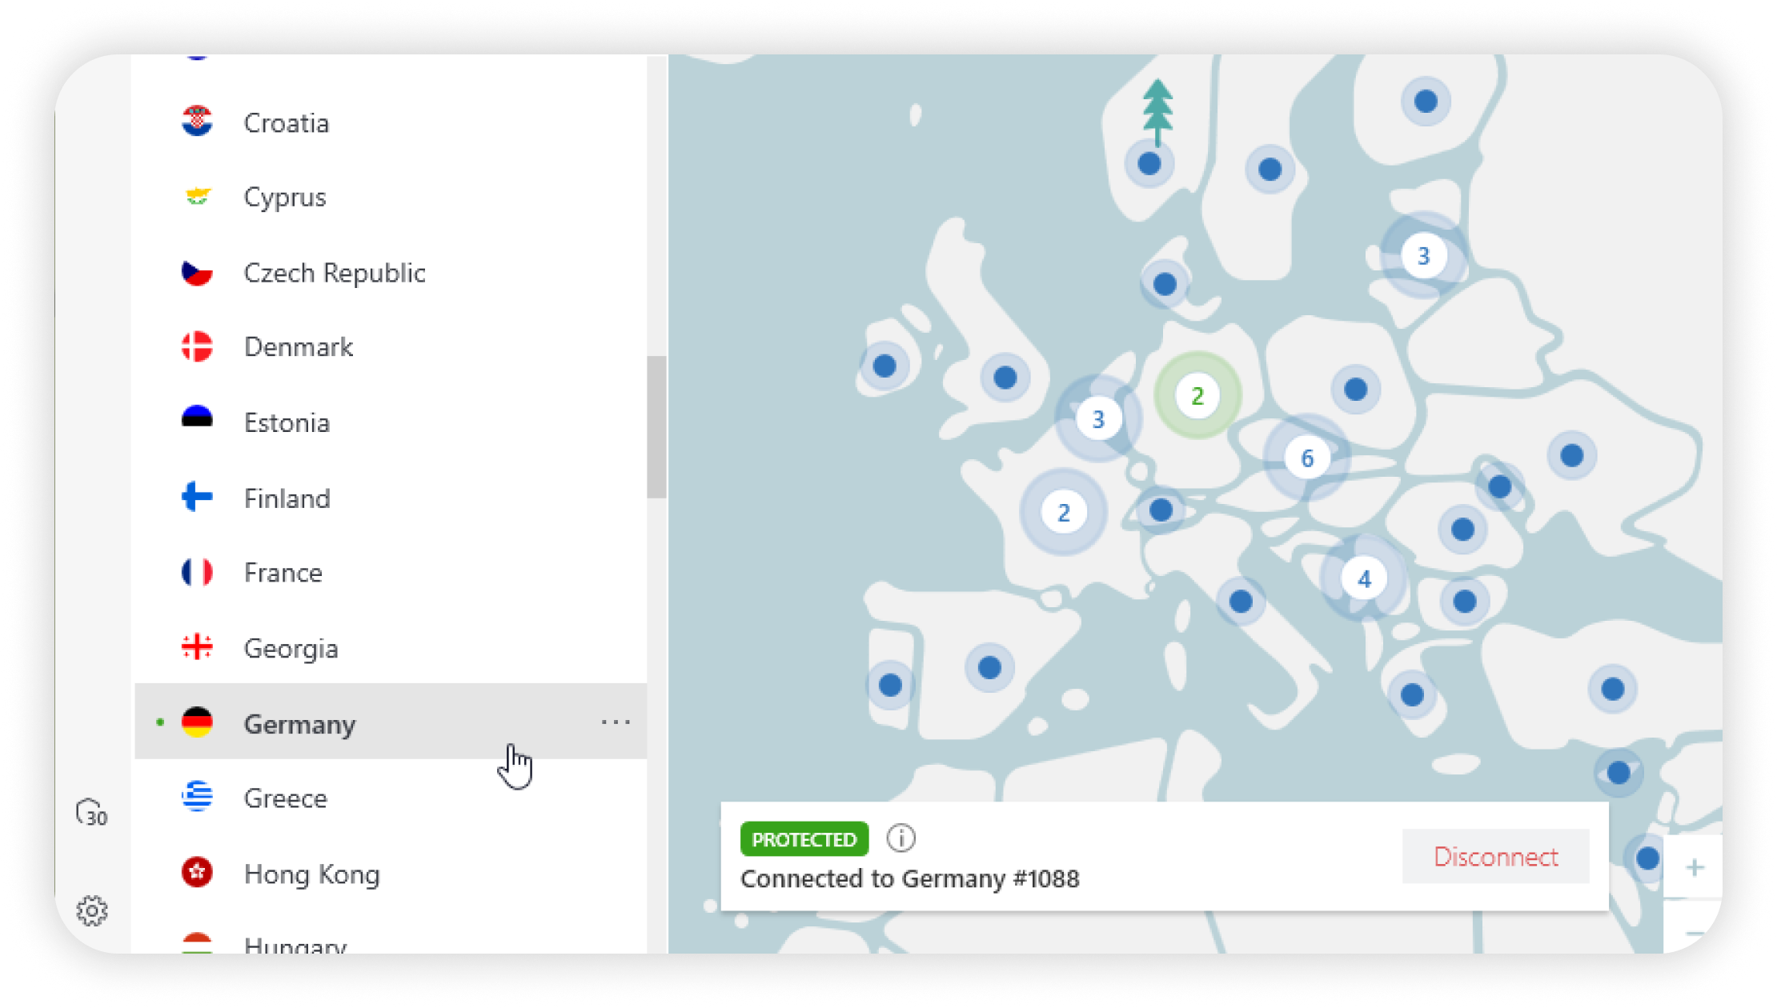The image size is (1777, 1008).
Task: Open the settings gear icon
Action: 92,910
